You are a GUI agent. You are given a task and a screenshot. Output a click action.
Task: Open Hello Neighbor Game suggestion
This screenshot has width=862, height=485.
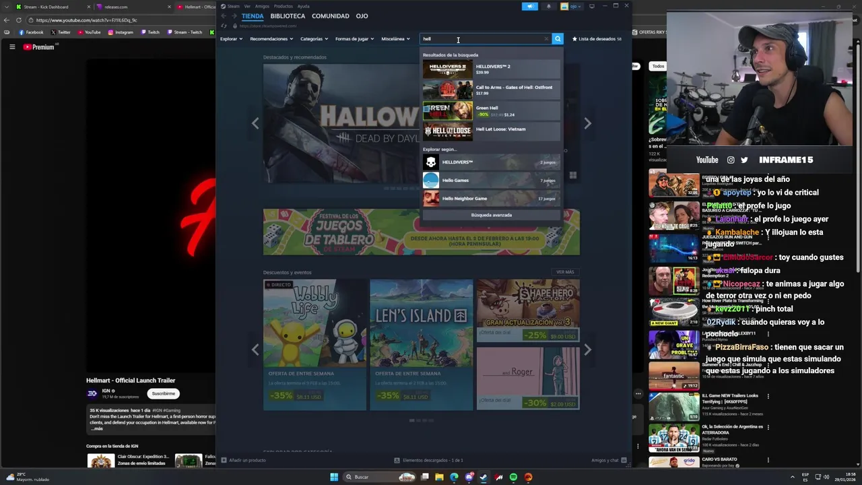pos(491,199)
